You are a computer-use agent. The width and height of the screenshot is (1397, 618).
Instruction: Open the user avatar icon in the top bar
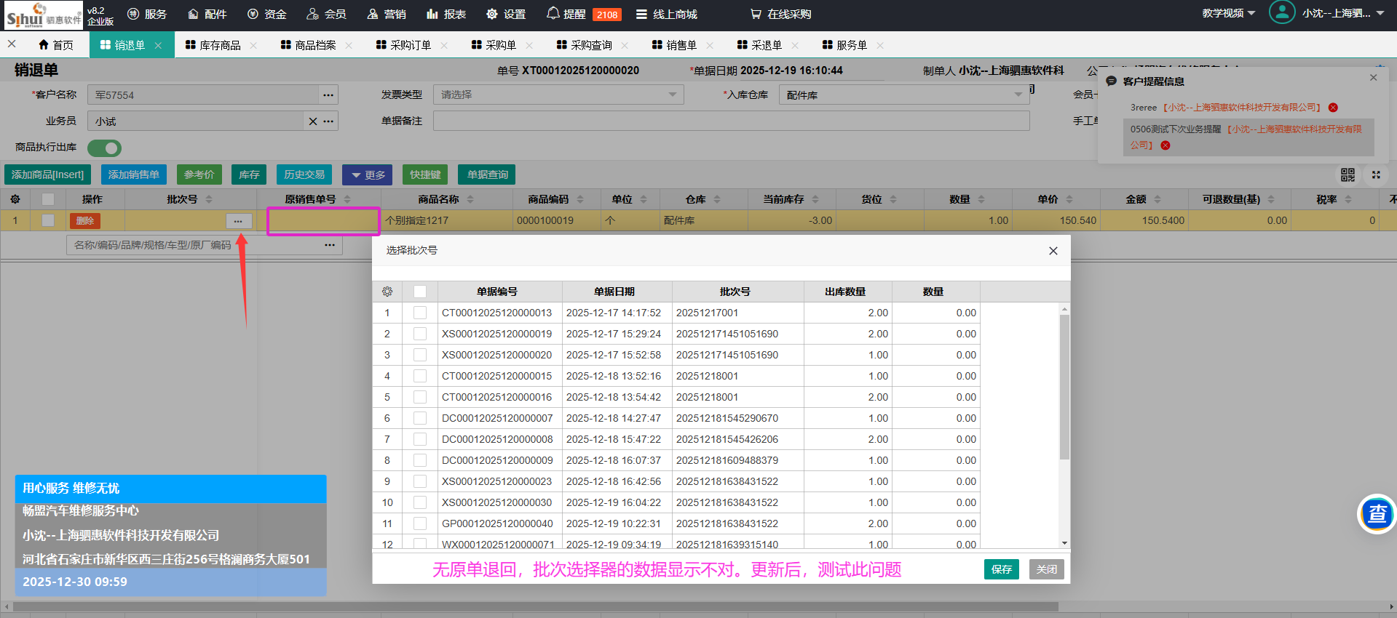[1281, 13]
